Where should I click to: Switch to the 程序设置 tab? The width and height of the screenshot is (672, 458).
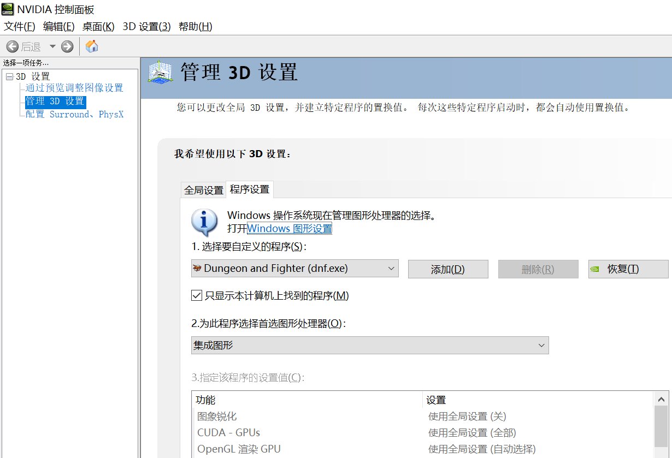(250, 189)
